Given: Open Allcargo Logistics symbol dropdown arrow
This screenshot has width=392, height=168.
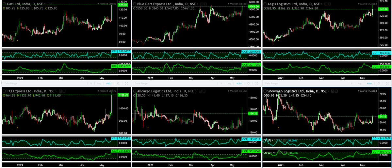Looking at the screenshot, I should coord(195,91).
